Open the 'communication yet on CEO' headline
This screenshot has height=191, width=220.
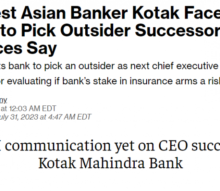(x=110, y=146)
